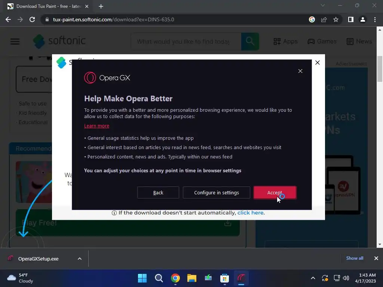Open the Softonic hamburger menu
Screen dimensions: 383x287
click(x=15, y=41)
